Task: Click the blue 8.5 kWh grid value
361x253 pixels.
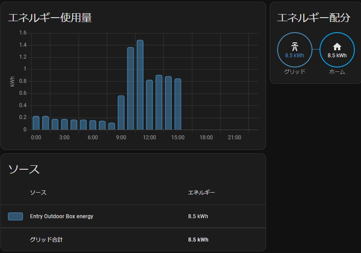Action: point(294,56)
